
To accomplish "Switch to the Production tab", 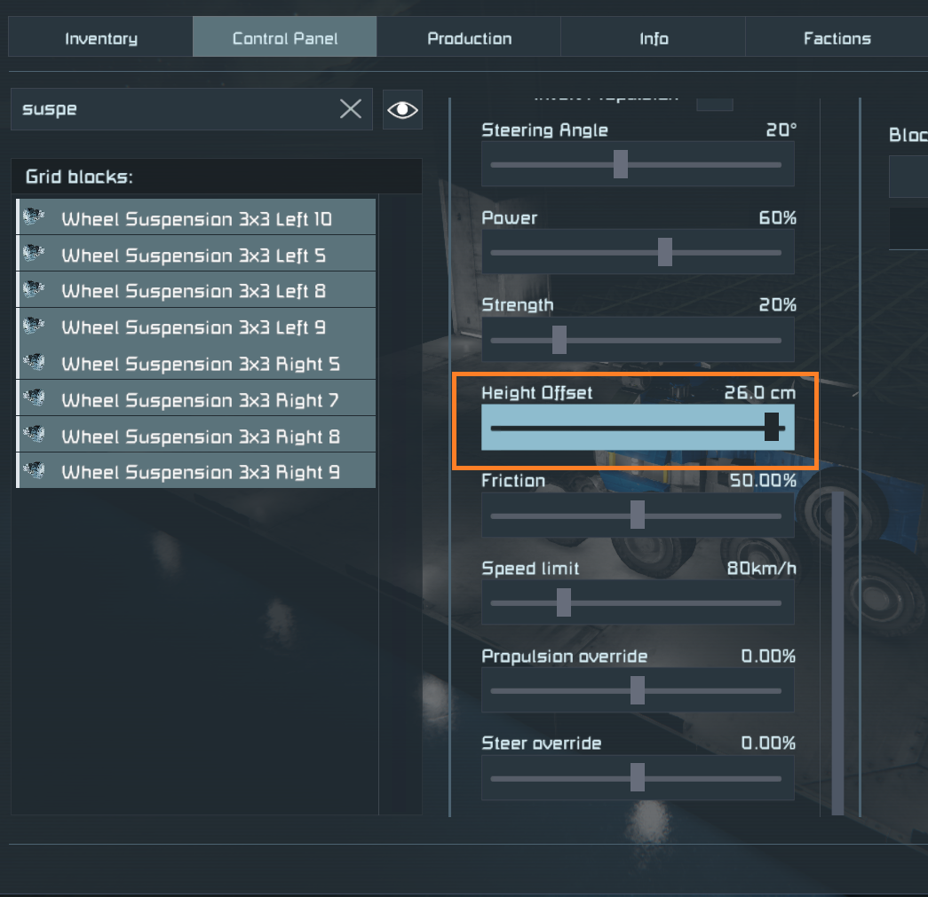I will pyautogui.click(x=469, y=38).
